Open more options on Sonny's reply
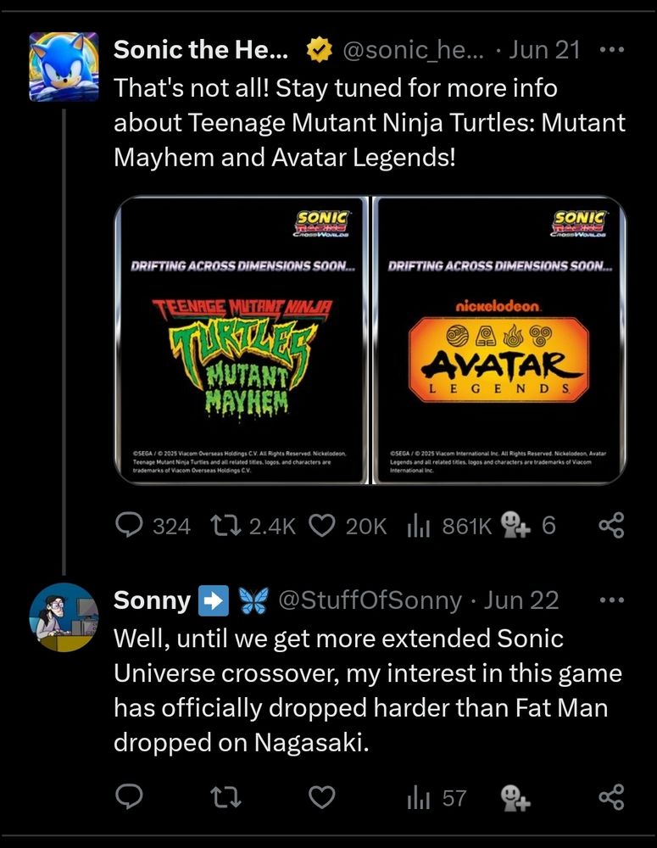This screenshot has width=657, height=848. coord(611,600)
